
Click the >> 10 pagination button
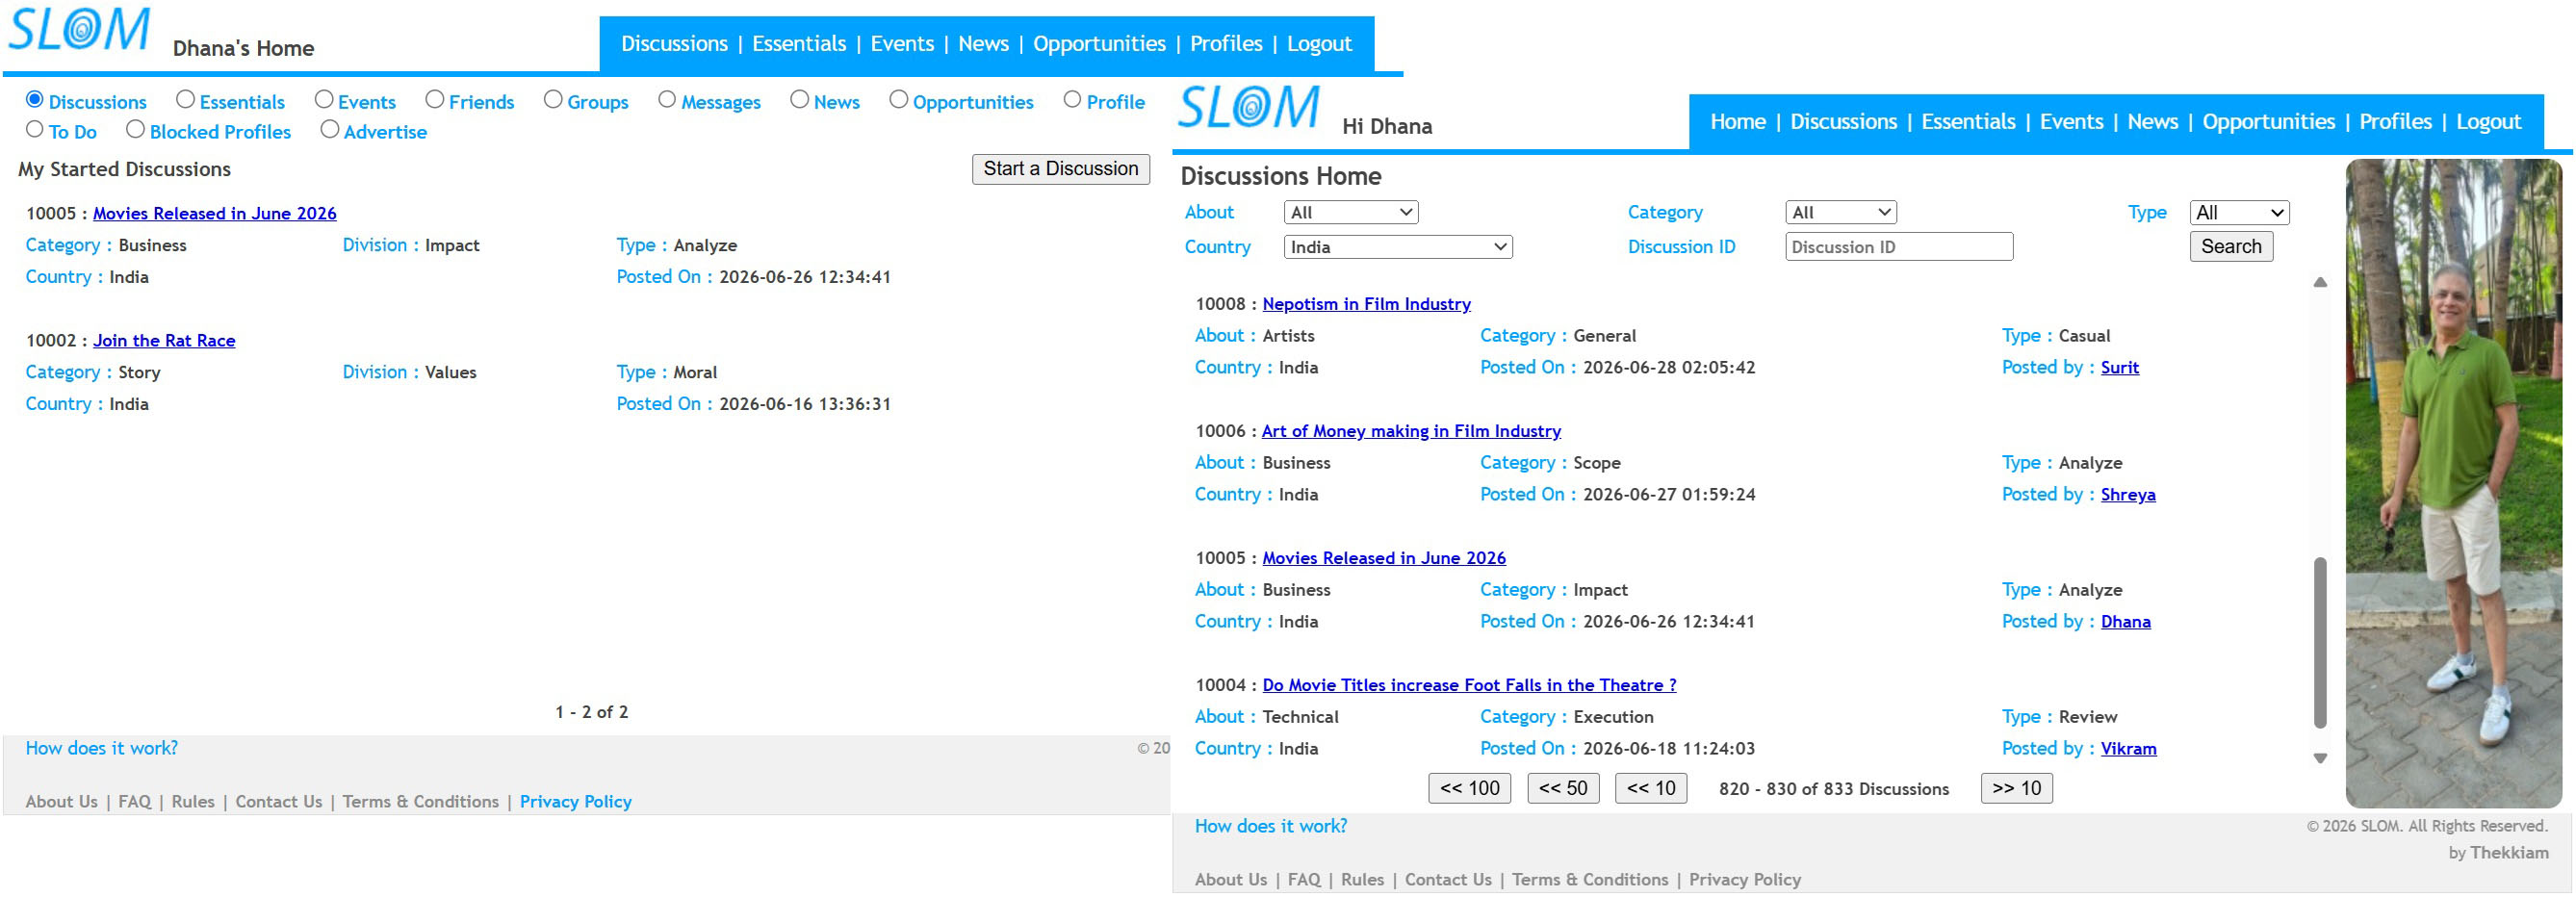(2017, 788)
